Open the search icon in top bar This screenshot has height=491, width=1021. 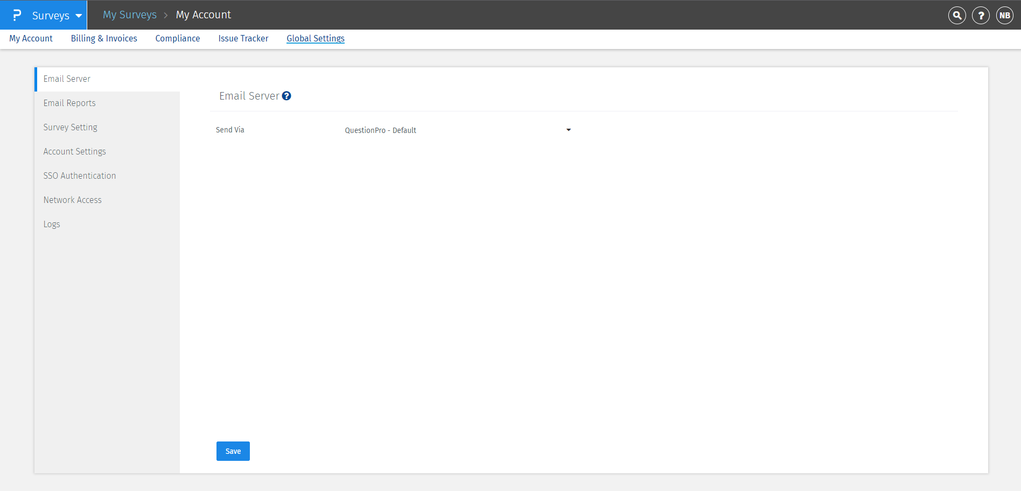coord(957,15)
